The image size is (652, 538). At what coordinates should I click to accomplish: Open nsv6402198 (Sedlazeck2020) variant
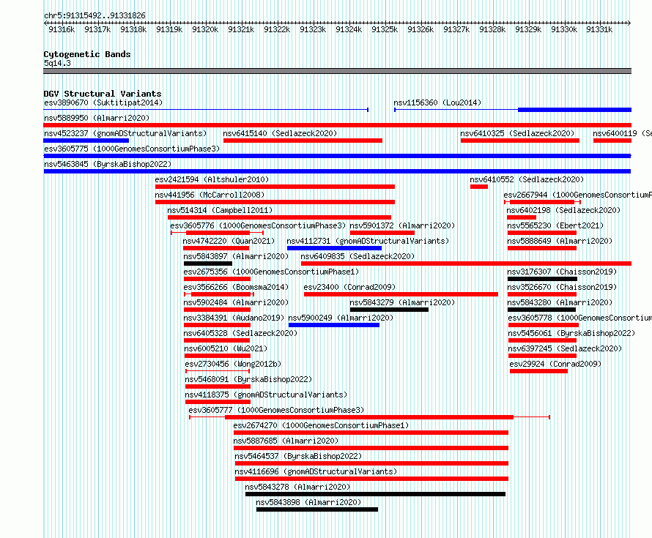coord(563,210)
